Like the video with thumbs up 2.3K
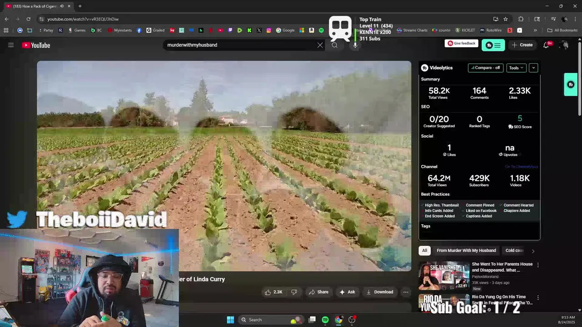The width and height of the screenshot is (582, 327). [274, 292]
